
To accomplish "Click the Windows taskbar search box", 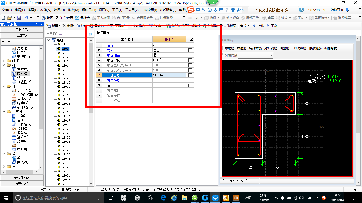I will tap(58, 198).
